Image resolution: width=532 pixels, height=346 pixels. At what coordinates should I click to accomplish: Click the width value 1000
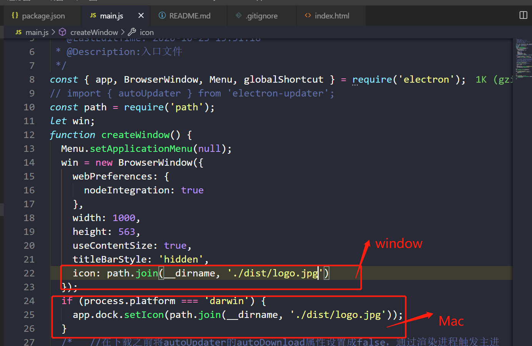[x=124, y=218]
